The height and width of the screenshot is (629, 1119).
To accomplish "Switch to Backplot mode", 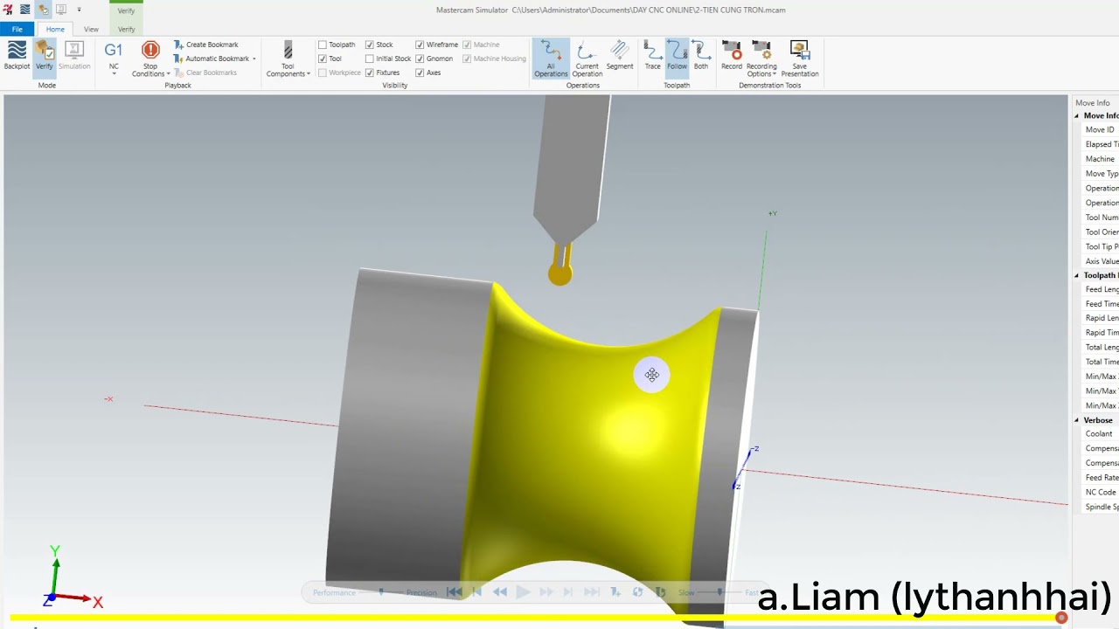I will point(17,55).
